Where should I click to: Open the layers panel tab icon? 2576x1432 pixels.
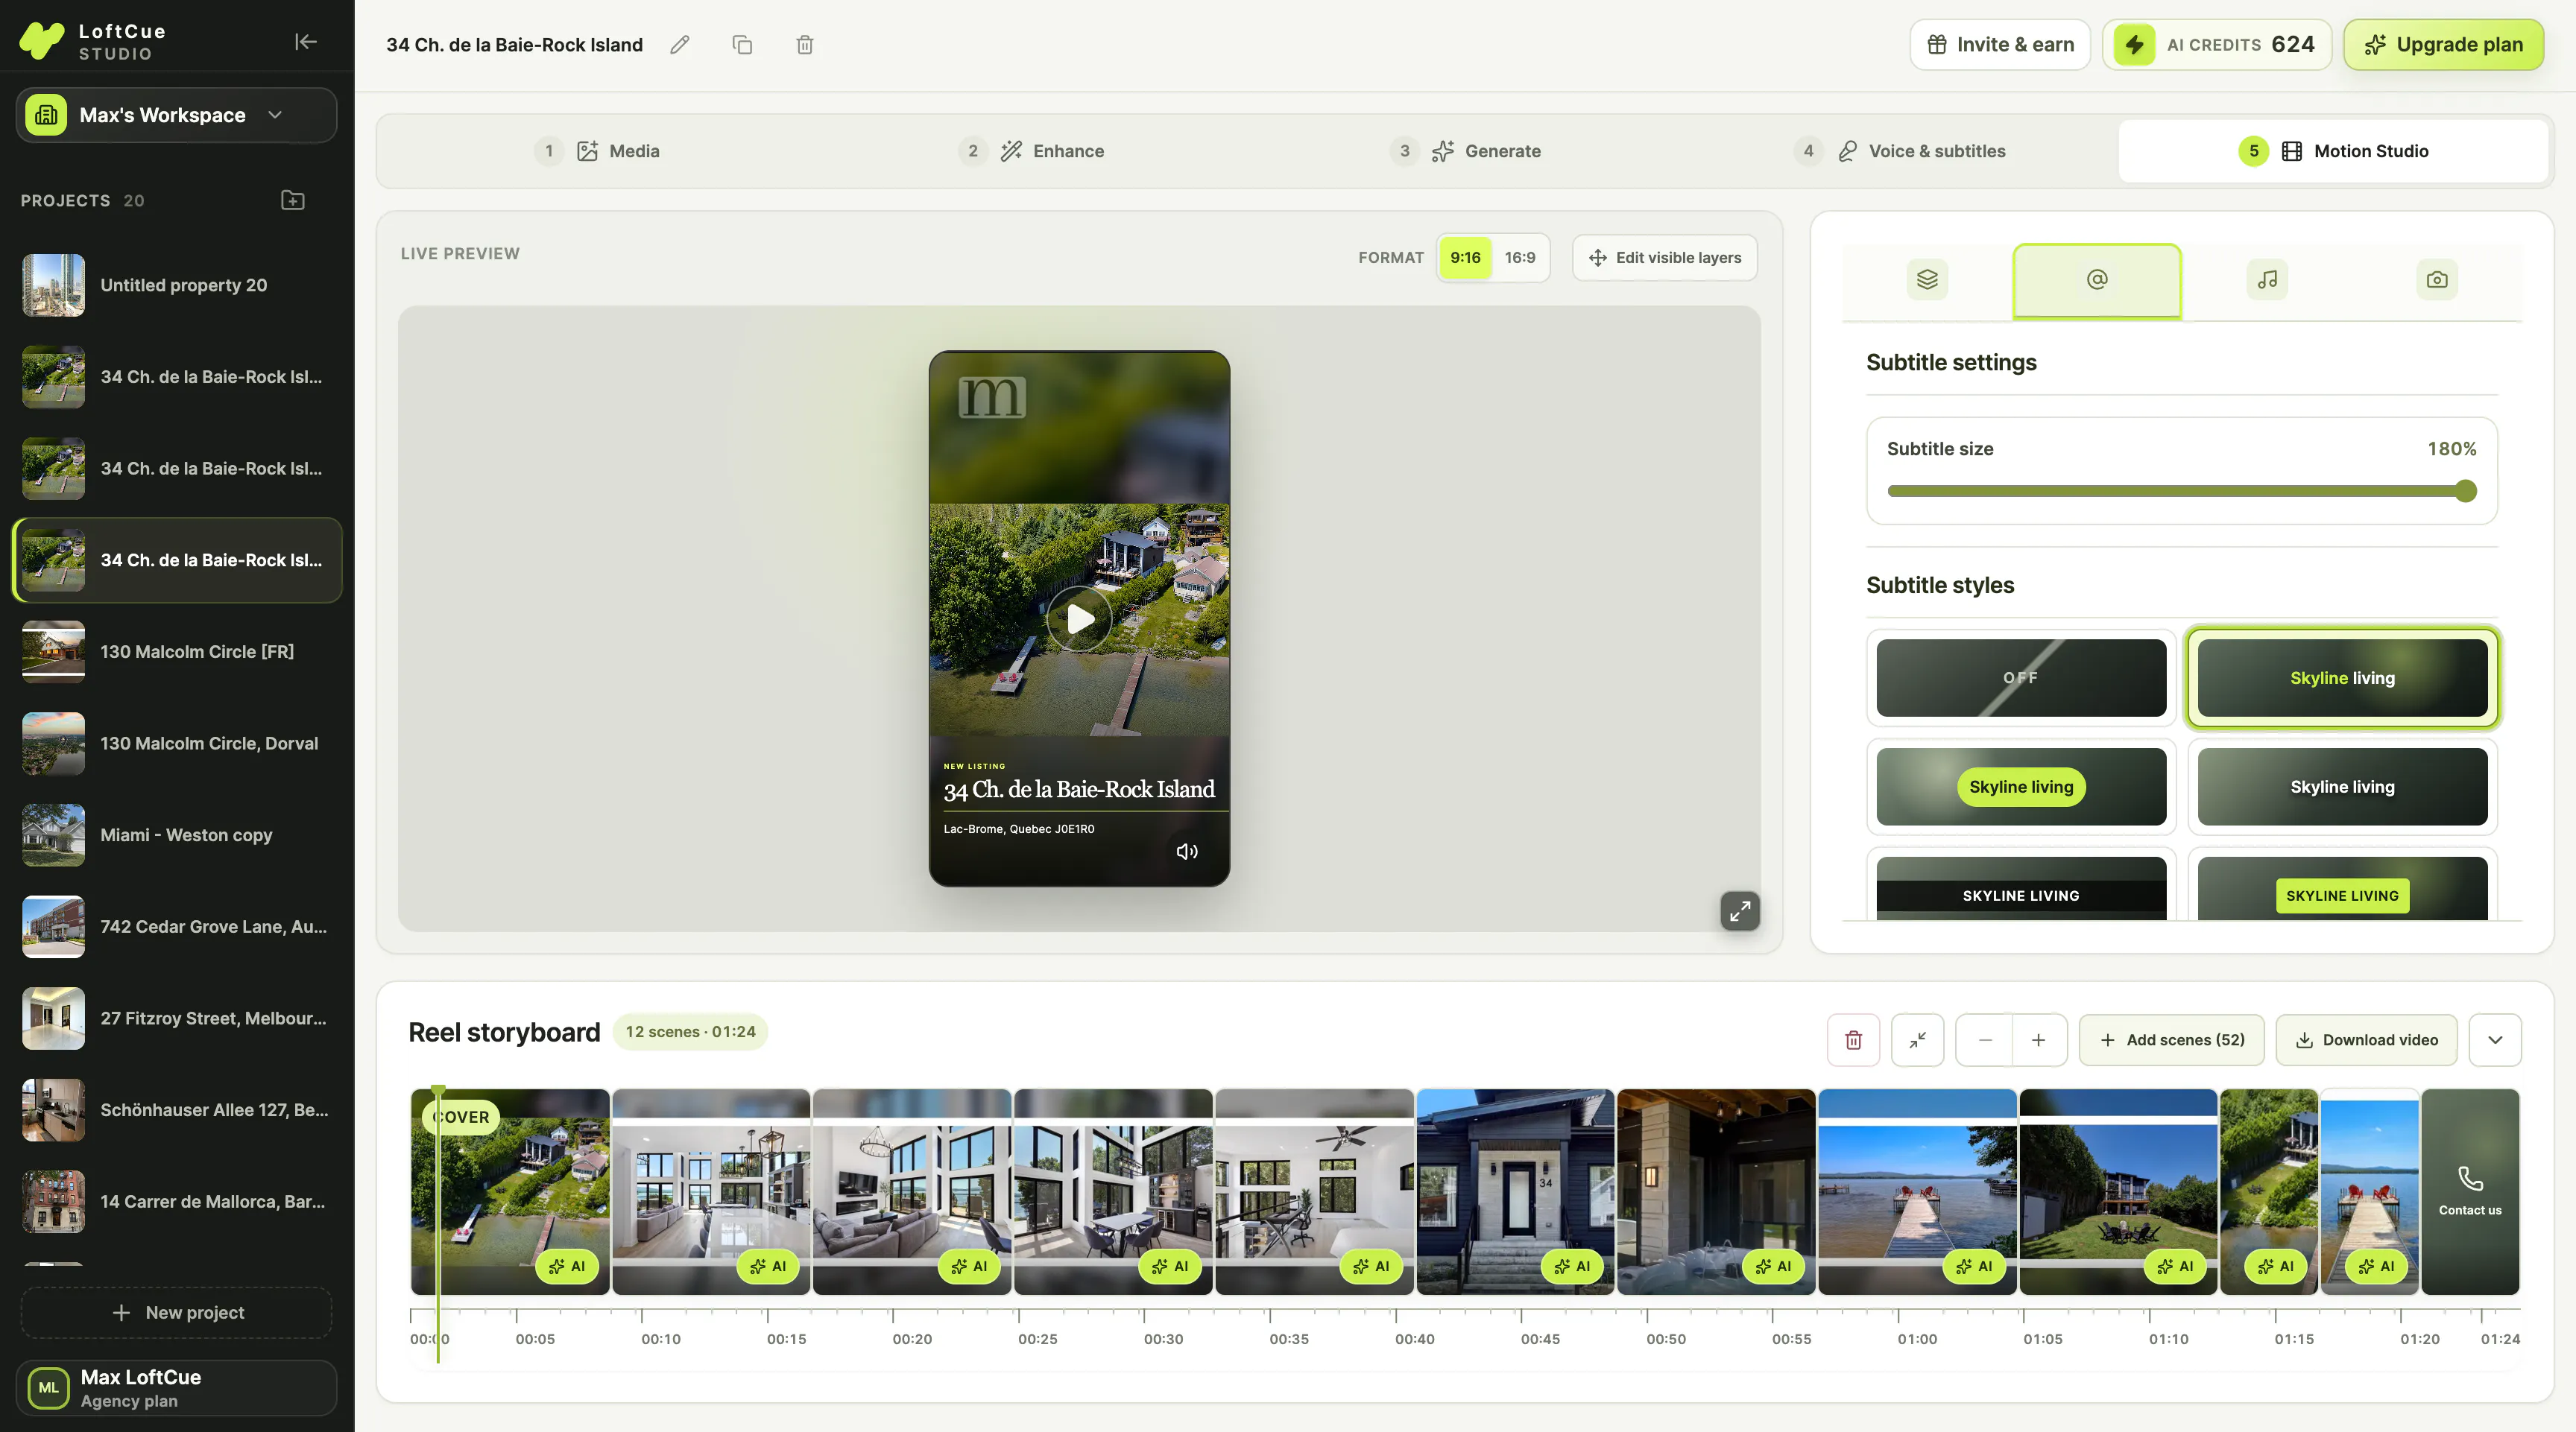click(1927, 280)
